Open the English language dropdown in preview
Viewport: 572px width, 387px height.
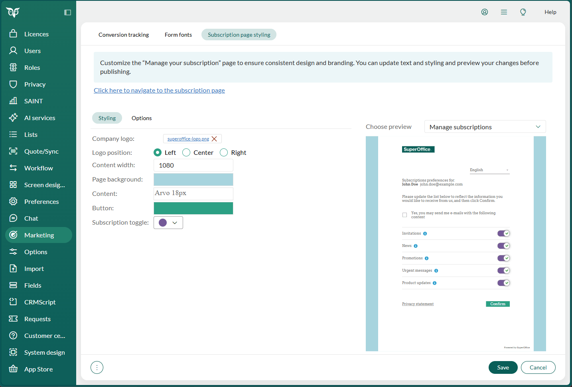click(490, 170)
